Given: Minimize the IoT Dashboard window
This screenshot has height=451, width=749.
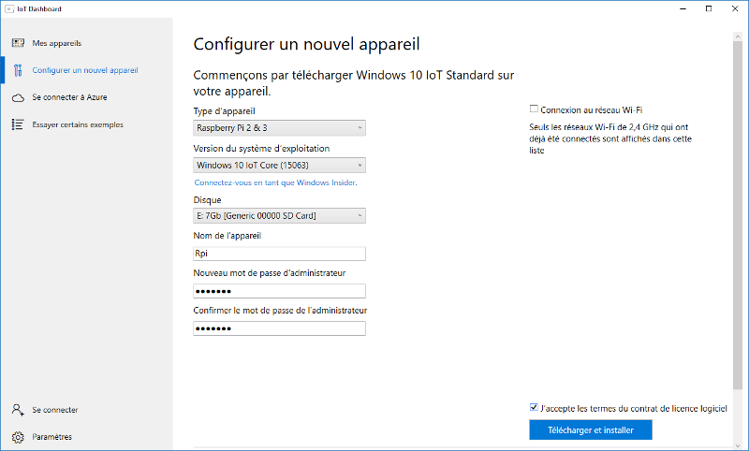Looking at the screenshot, I should [683, 8].
